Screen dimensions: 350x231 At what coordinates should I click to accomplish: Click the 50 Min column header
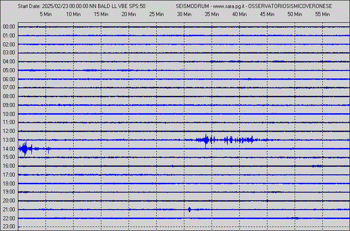point(295,14)
